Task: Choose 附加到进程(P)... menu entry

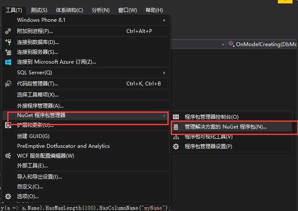Action: tap(86, 31)
